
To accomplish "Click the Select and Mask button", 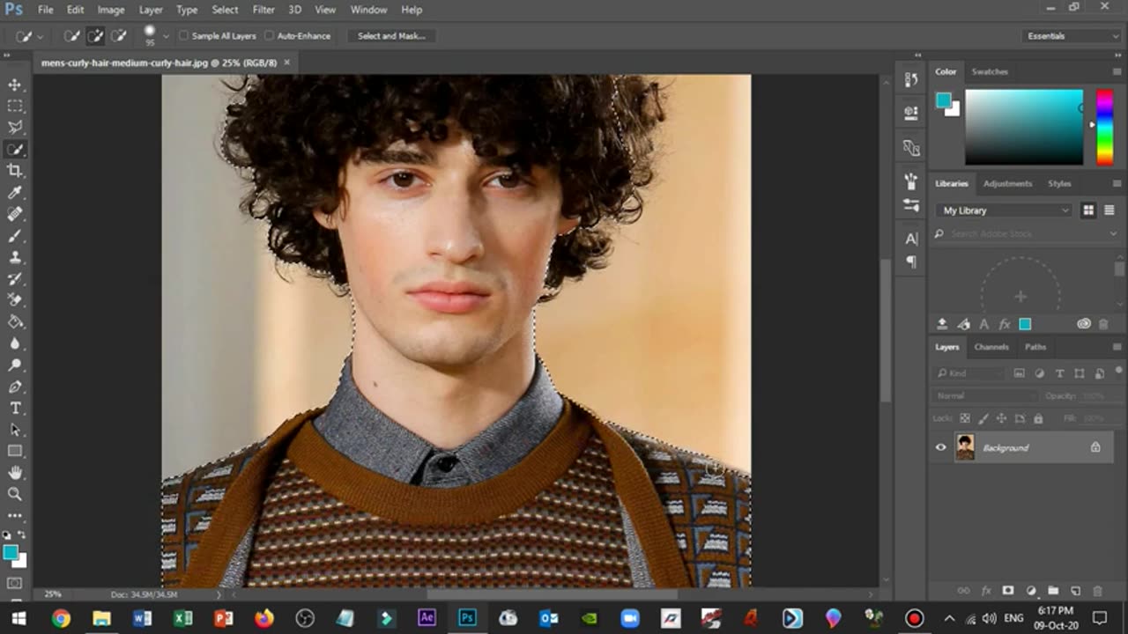I will point(391,36).
